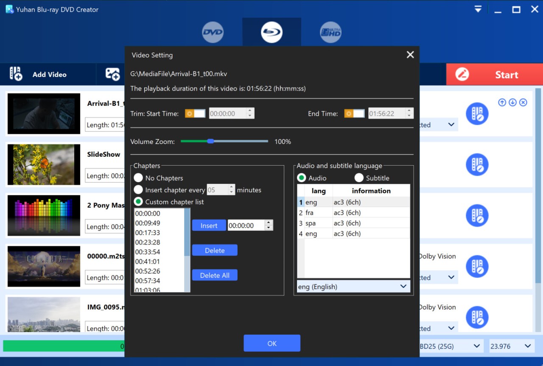Remove Arrival video from list

pyautogui.click(x=523, y=103)
